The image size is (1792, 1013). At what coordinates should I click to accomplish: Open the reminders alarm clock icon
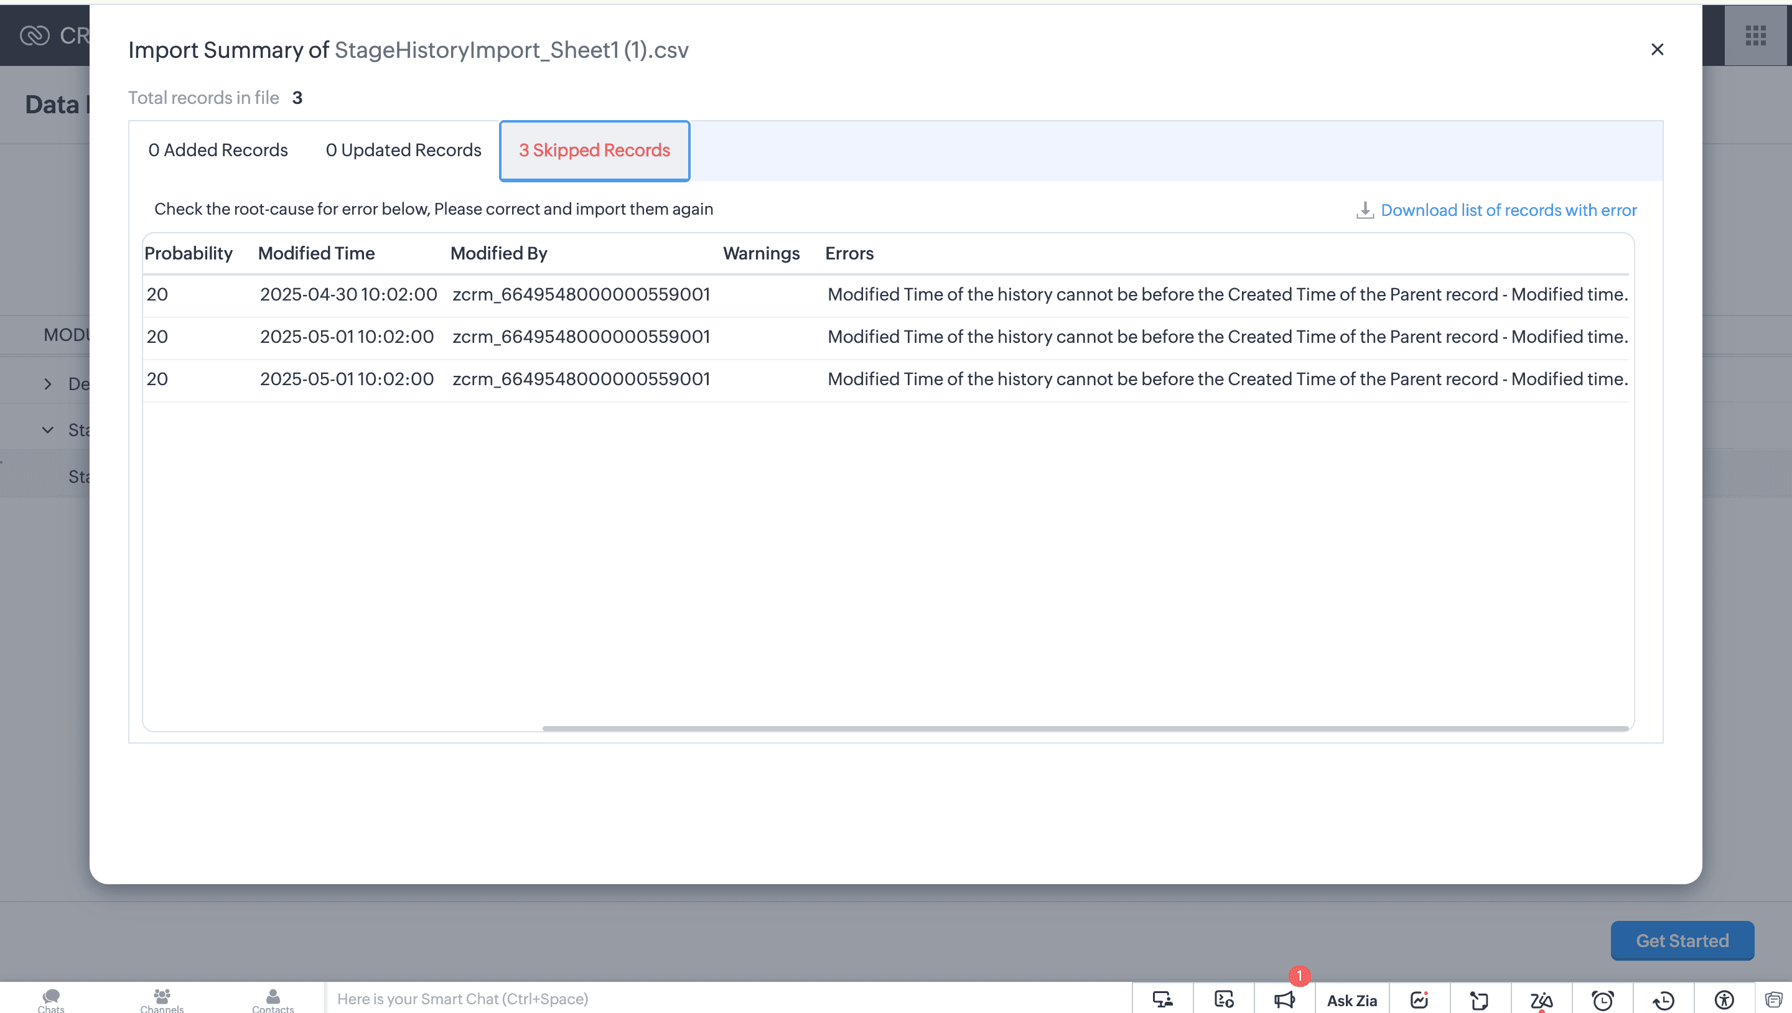[1602, 1000]
